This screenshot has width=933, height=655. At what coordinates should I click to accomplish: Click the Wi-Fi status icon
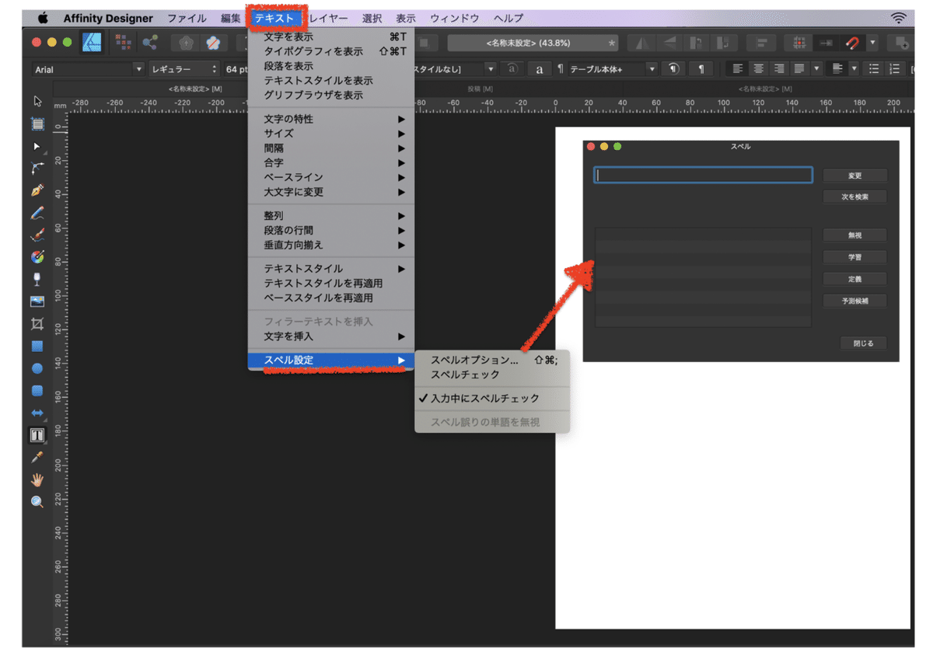point(899,18)
